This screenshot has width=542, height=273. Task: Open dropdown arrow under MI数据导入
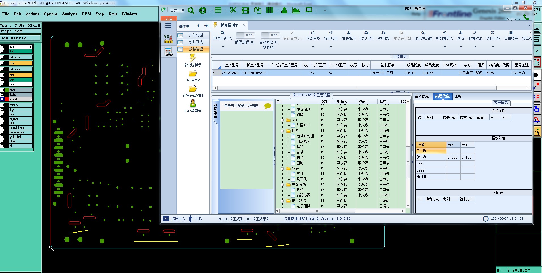[445, 47]
